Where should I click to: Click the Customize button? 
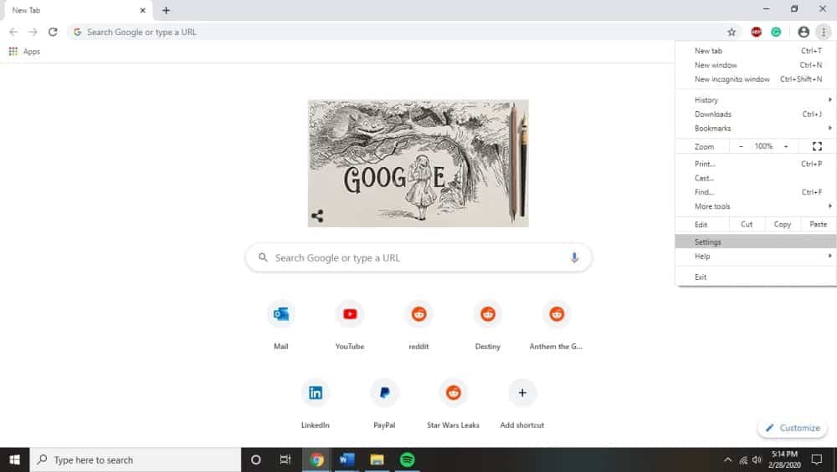pos(793,428)
